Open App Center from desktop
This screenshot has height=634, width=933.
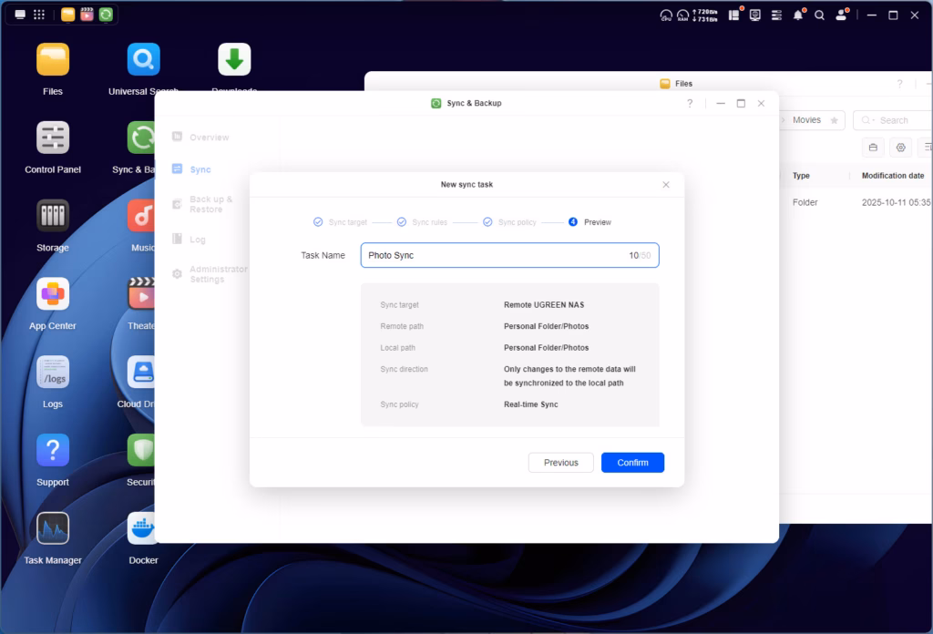[x=52, y=295]
